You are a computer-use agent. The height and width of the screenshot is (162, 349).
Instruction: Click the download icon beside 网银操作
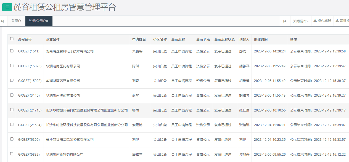click(337, 21)
